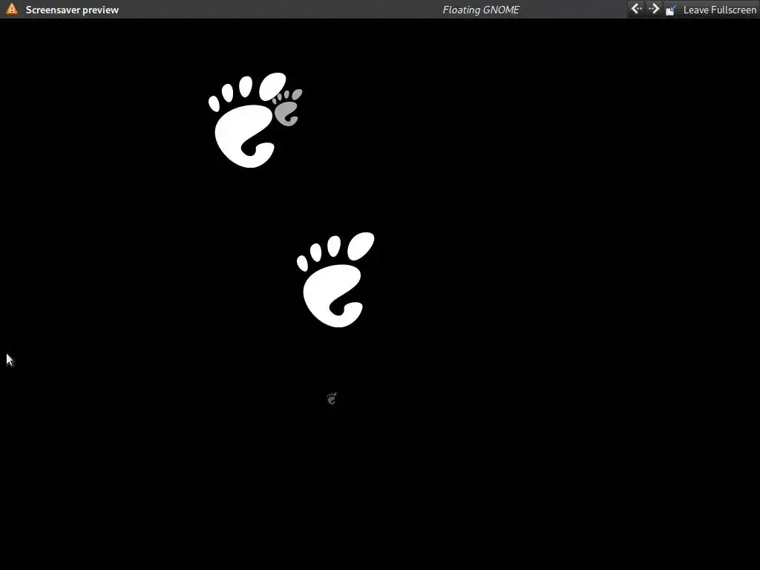Click the Leave Fullscreen button
This screenshot has height=570, width=760.
(x=711, y=10)
